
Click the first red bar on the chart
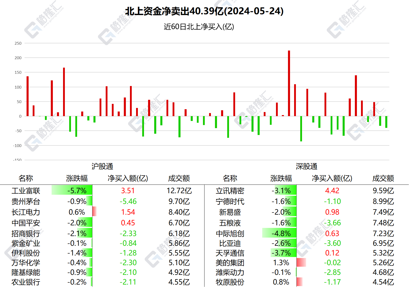(28, 96)
